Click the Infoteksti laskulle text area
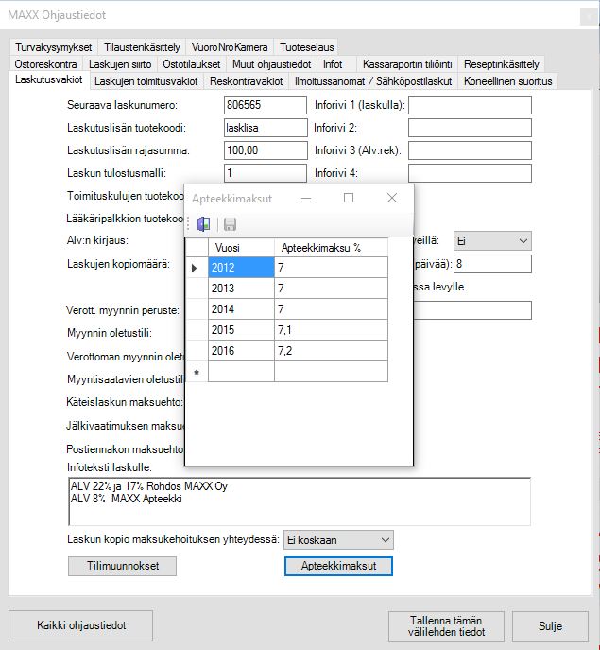 tap(300, 501)
